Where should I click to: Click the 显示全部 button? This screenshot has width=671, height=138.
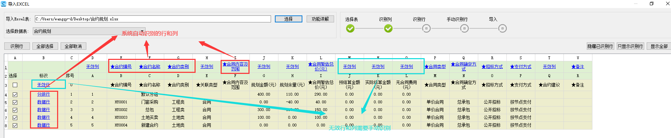click(x=659, y=46)
